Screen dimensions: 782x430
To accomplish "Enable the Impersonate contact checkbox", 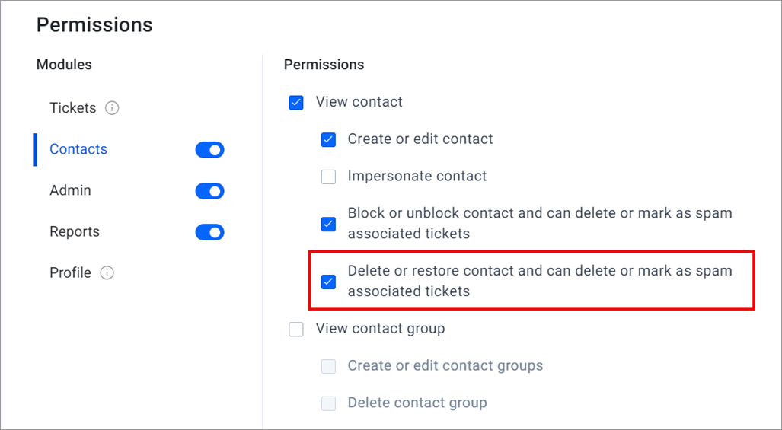I will tap(328, 177).
